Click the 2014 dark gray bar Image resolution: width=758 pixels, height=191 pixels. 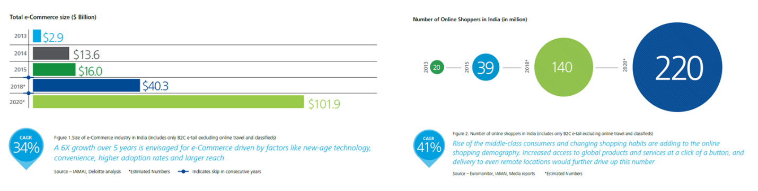(51, 53)
